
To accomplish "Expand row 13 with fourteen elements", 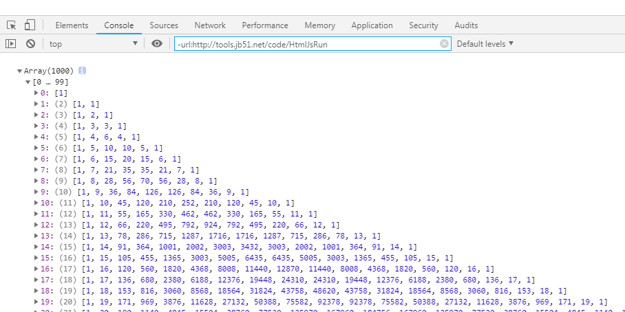I will pos(36,236).
